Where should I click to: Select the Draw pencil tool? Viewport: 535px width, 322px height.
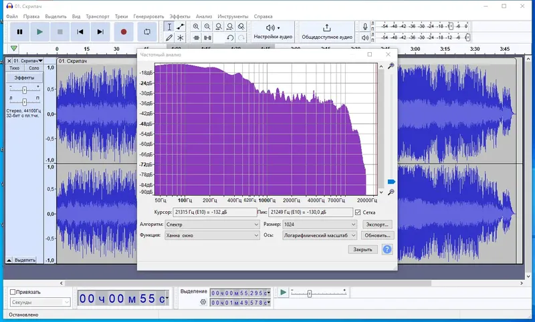coord(169,38)
